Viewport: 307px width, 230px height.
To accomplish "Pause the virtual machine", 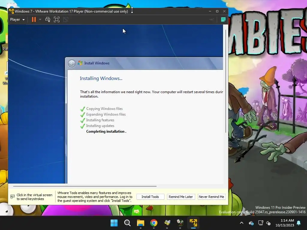I will 34,19.
